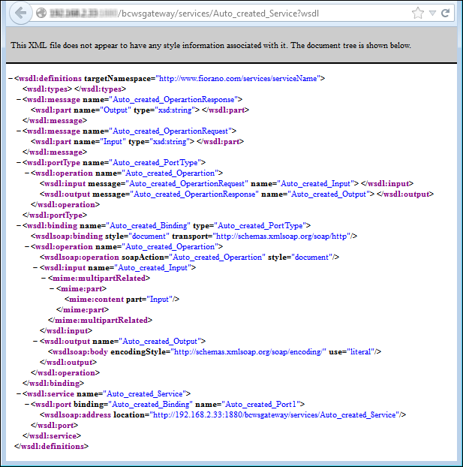Image resolution: width=463 pixels, height=467 pixels.
Task: Collapse the mime:part node
Action: (x=52, y=288)
